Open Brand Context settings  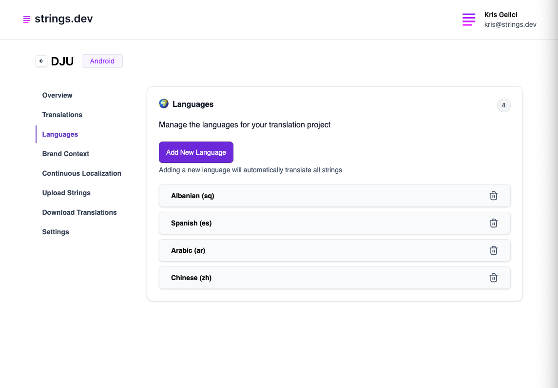[x=65, y=154]
